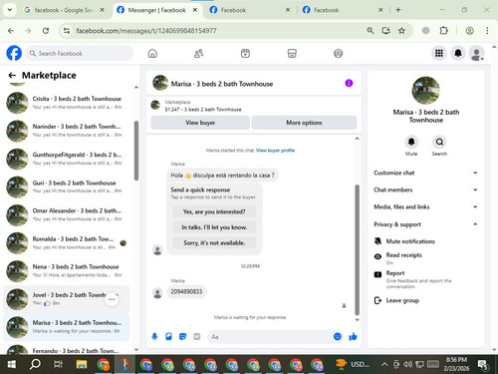Bookmark this page with the star
Image resolution: width=498 pixels, height=374 pixels.
(401, 31)
